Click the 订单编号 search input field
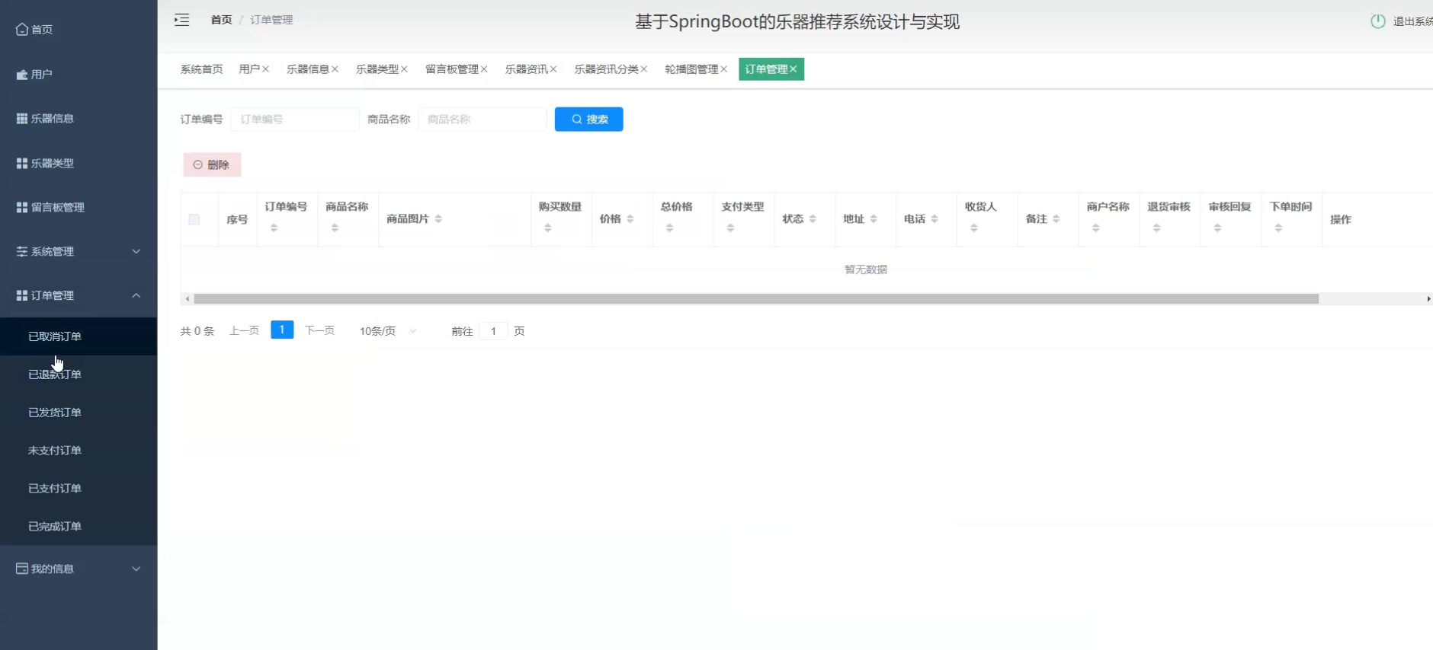1433x650 pixels. pos(295,119)
